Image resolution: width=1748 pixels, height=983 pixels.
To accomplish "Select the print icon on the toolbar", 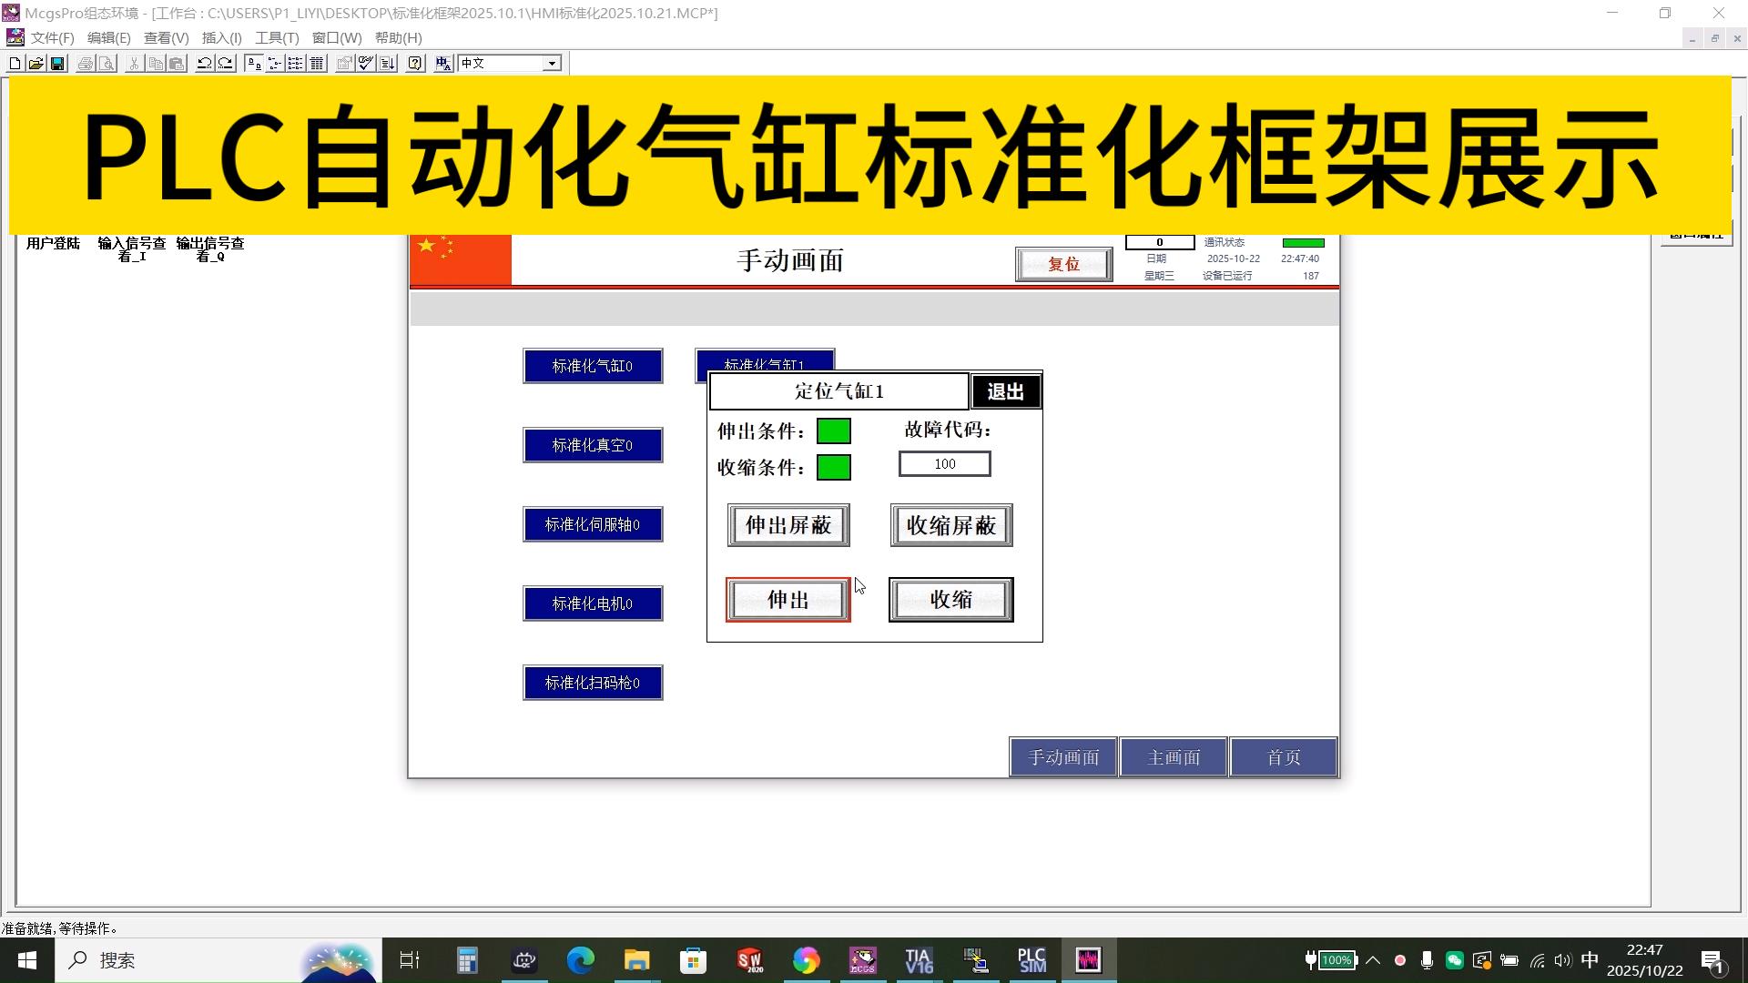I will click(85, 63).
